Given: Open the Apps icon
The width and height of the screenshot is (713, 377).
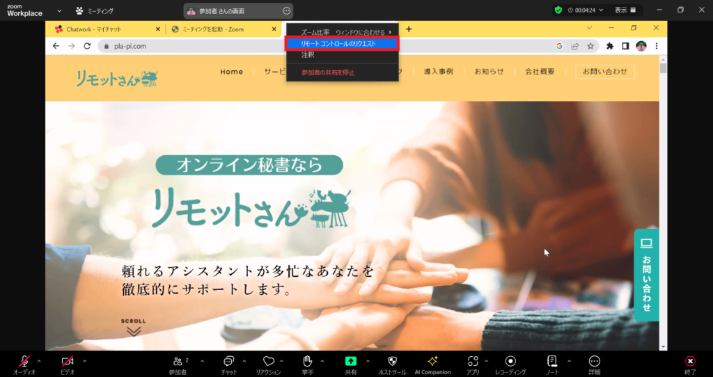Looking at the screenshot, I should pyautogui.click(x=473, y=361).
